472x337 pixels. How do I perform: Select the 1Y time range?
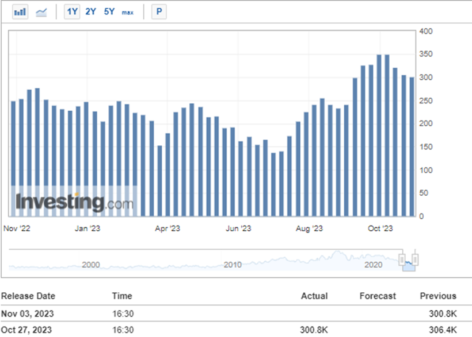point(72,12)
